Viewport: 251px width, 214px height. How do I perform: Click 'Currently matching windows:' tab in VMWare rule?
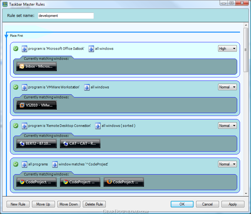pos(46,97)
